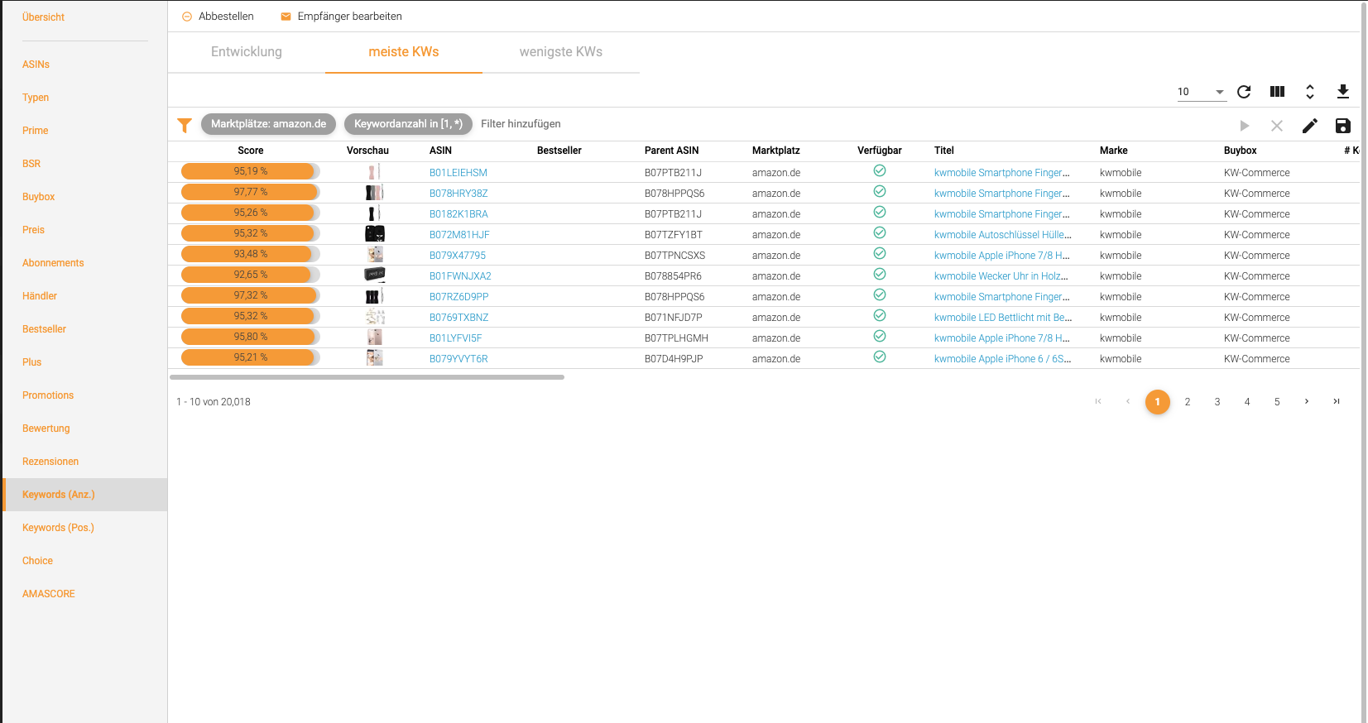Open title link kwmobile Wecker Uhr in Holz

[x=1001, y=276]
